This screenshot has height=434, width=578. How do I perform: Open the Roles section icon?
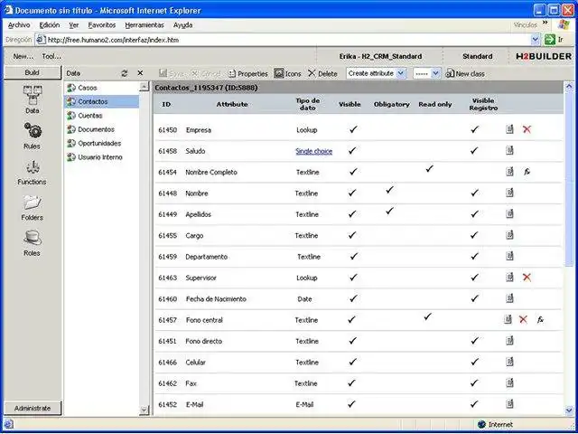[32, 240]
